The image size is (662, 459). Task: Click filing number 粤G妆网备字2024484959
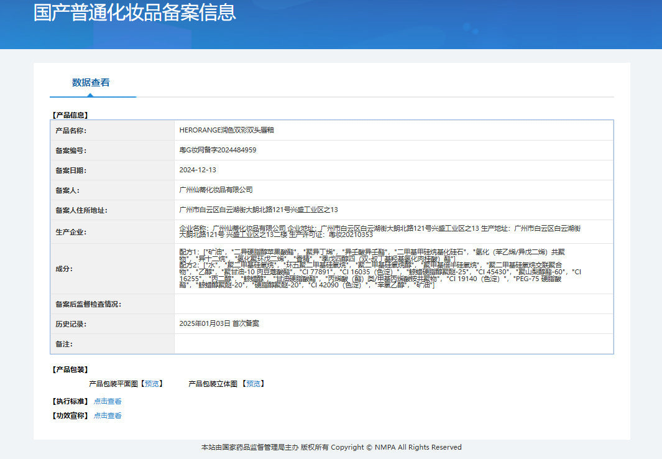click(218, 151)
